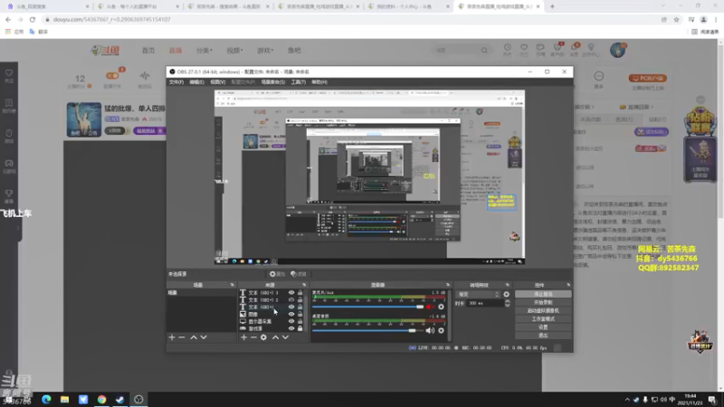The image size is (724, 407).
Task: Expand the 视频 dropdown in Douyu nav
Action: (x=234, y=51)
